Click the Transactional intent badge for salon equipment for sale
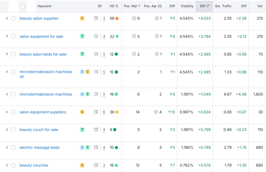 point(82,36)
